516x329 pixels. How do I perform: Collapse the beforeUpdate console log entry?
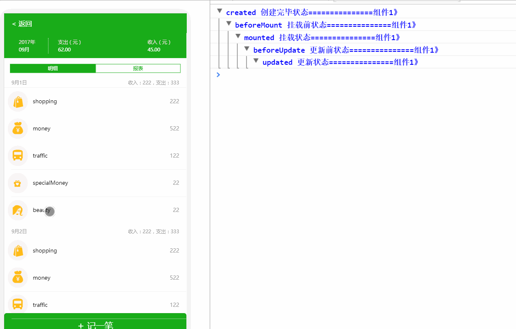pyautogui.click(x=247, y=48)
